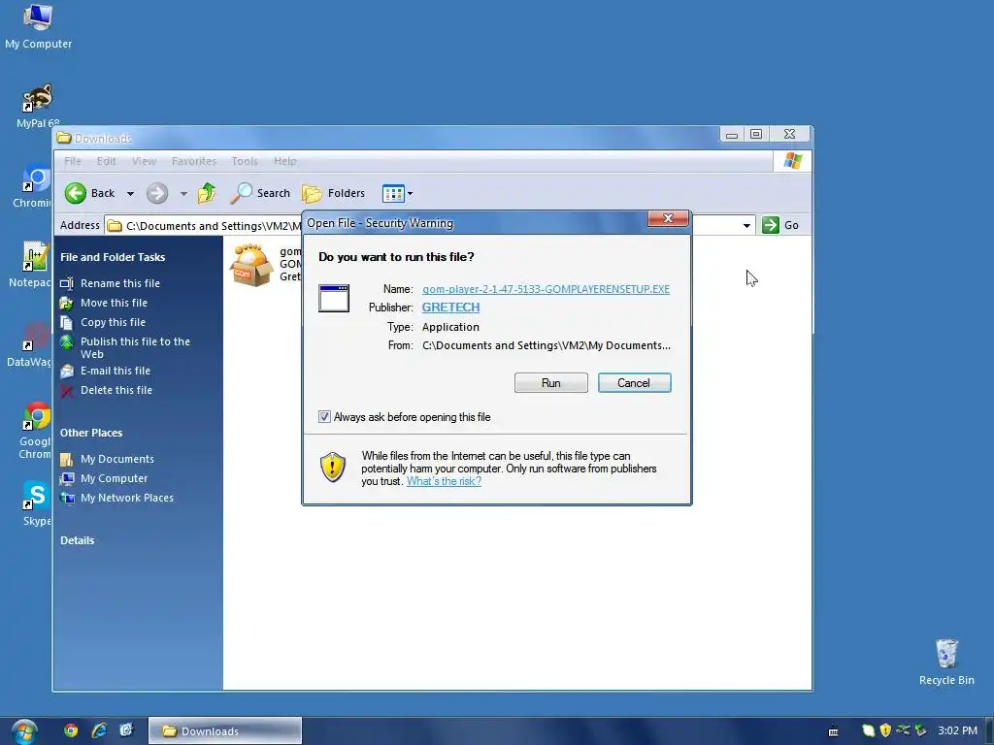Click the Windows flag logo in Downloads window
Screen dimensions: 994x745
coord(792,161)
